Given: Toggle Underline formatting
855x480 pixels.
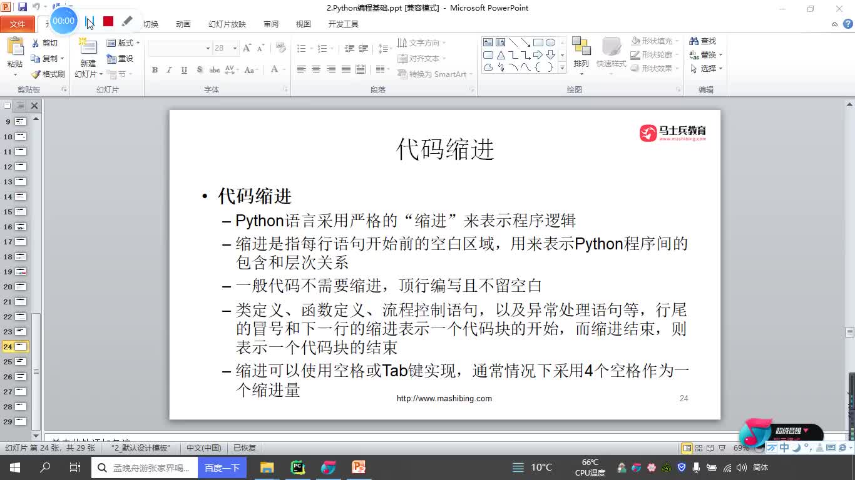Looking at the screenshot, I should pos(184,70).
